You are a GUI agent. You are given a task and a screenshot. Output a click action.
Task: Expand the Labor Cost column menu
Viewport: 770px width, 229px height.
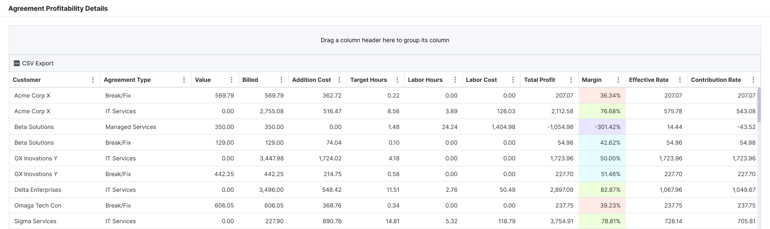pos(513,80)
